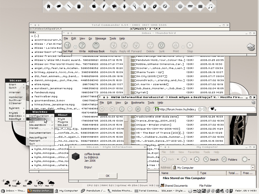Click OK in the Style Information dialog
The width and height of the screenshot is (259, 194).
point(108,176)
